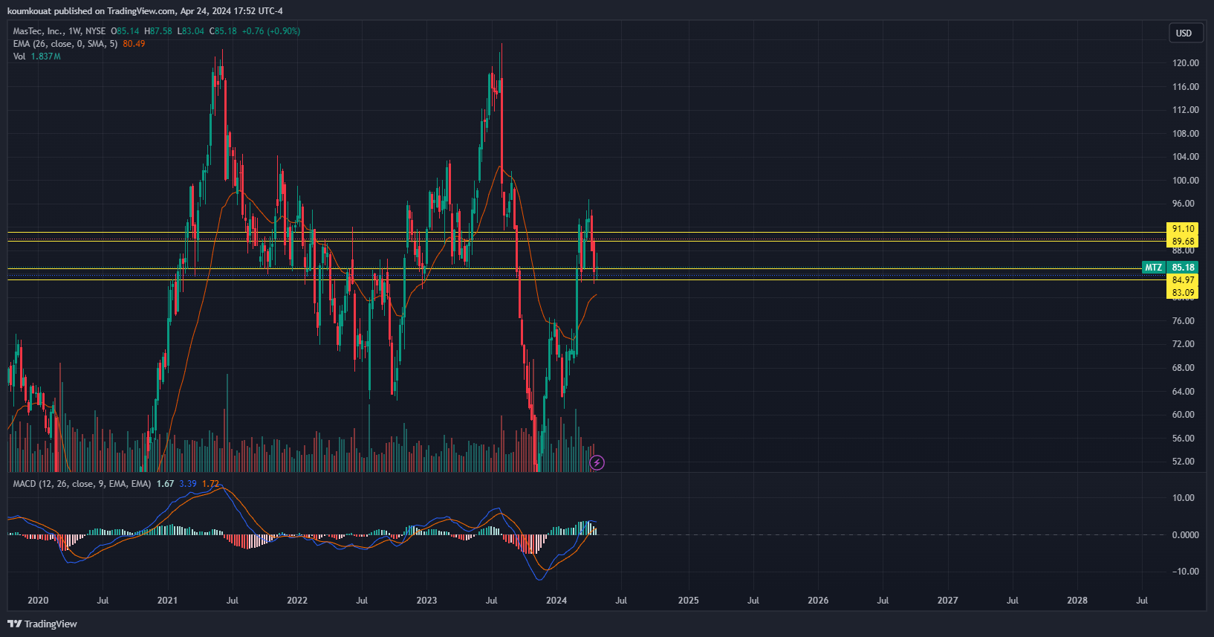The width and height of the screenshot is (1214, 637).
Task: Click the high price H87.58
Action: click(158, 31)
